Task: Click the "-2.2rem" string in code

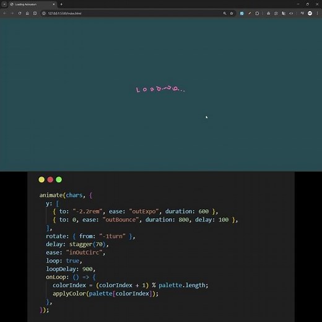Action: tap(87, 211)
